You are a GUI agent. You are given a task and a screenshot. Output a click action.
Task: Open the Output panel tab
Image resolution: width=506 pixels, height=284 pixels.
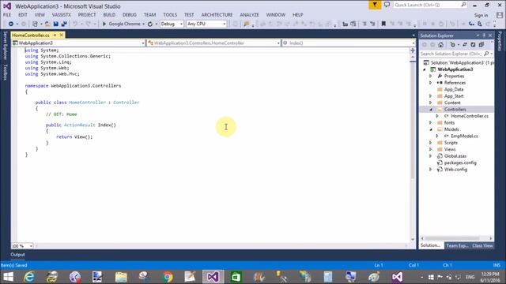(x=17, y=255)
